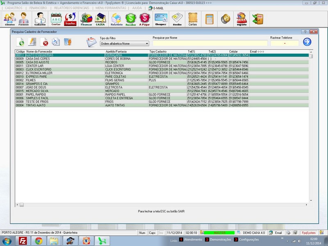Open FileZilla from the taskbar
Viewport: 328px width, 246px height.
pos(23,241)
